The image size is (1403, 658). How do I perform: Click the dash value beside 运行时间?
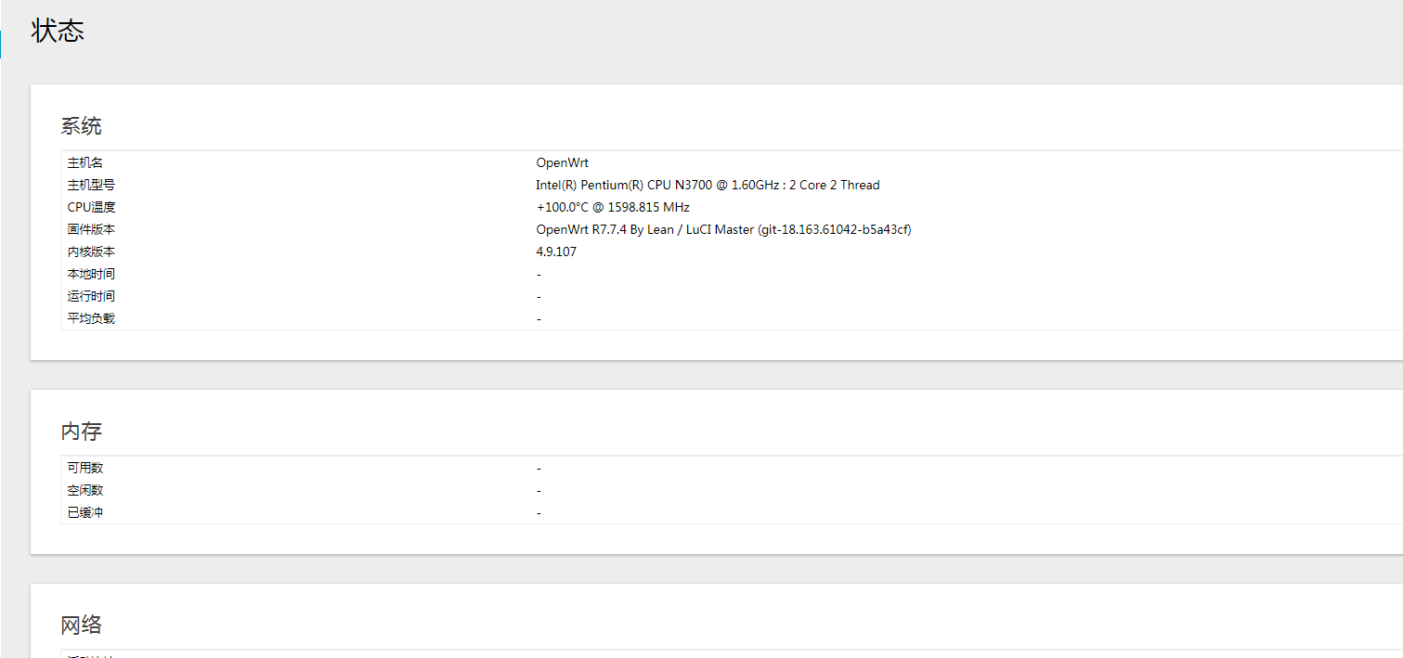539,297
